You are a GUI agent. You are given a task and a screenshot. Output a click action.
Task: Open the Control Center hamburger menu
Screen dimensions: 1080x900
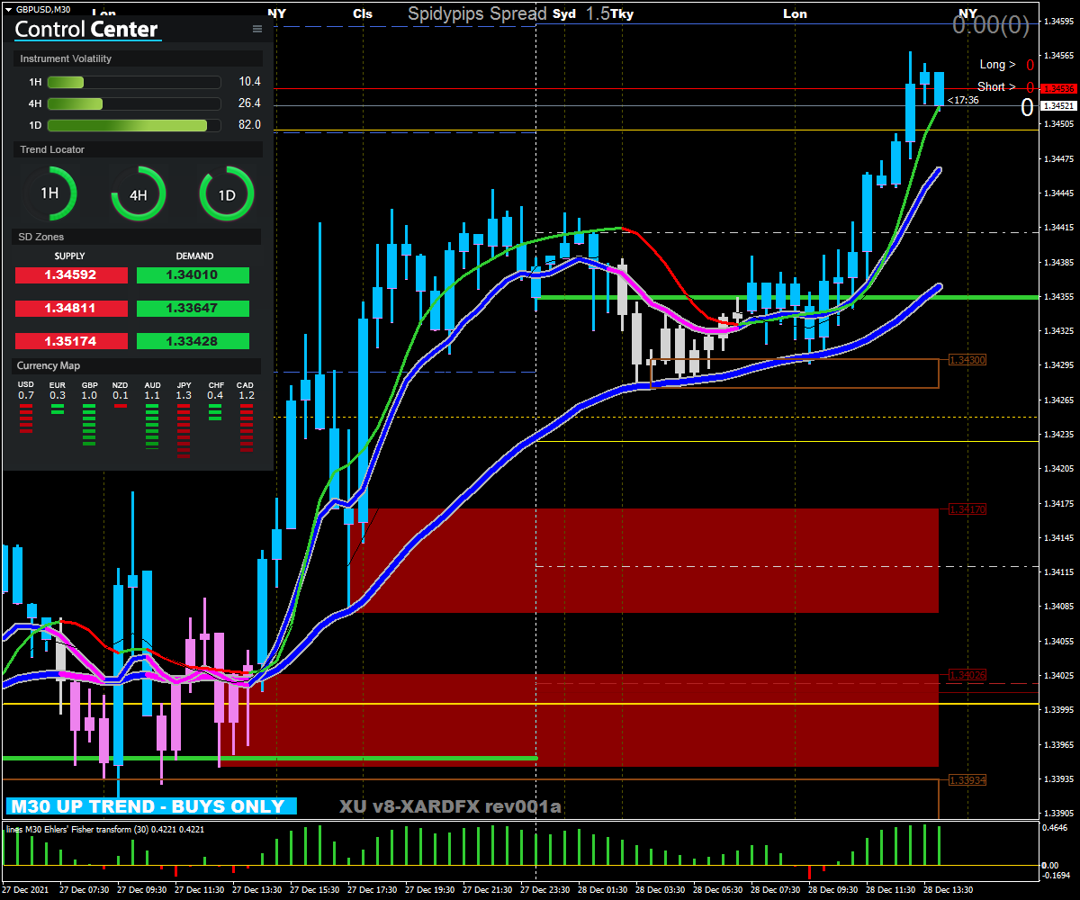pyautogui.click(x=257, y=29)
